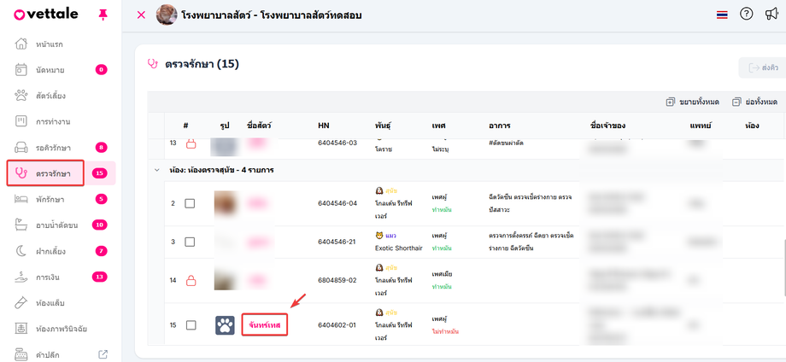
Task: Click the อาบน้ำตัดขน badge showing 10
Action: click(x=100, y=225)
